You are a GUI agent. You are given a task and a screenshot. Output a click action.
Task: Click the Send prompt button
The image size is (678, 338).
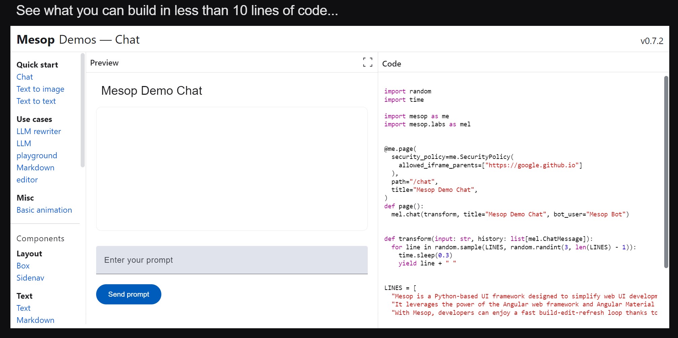coord(128,294)
